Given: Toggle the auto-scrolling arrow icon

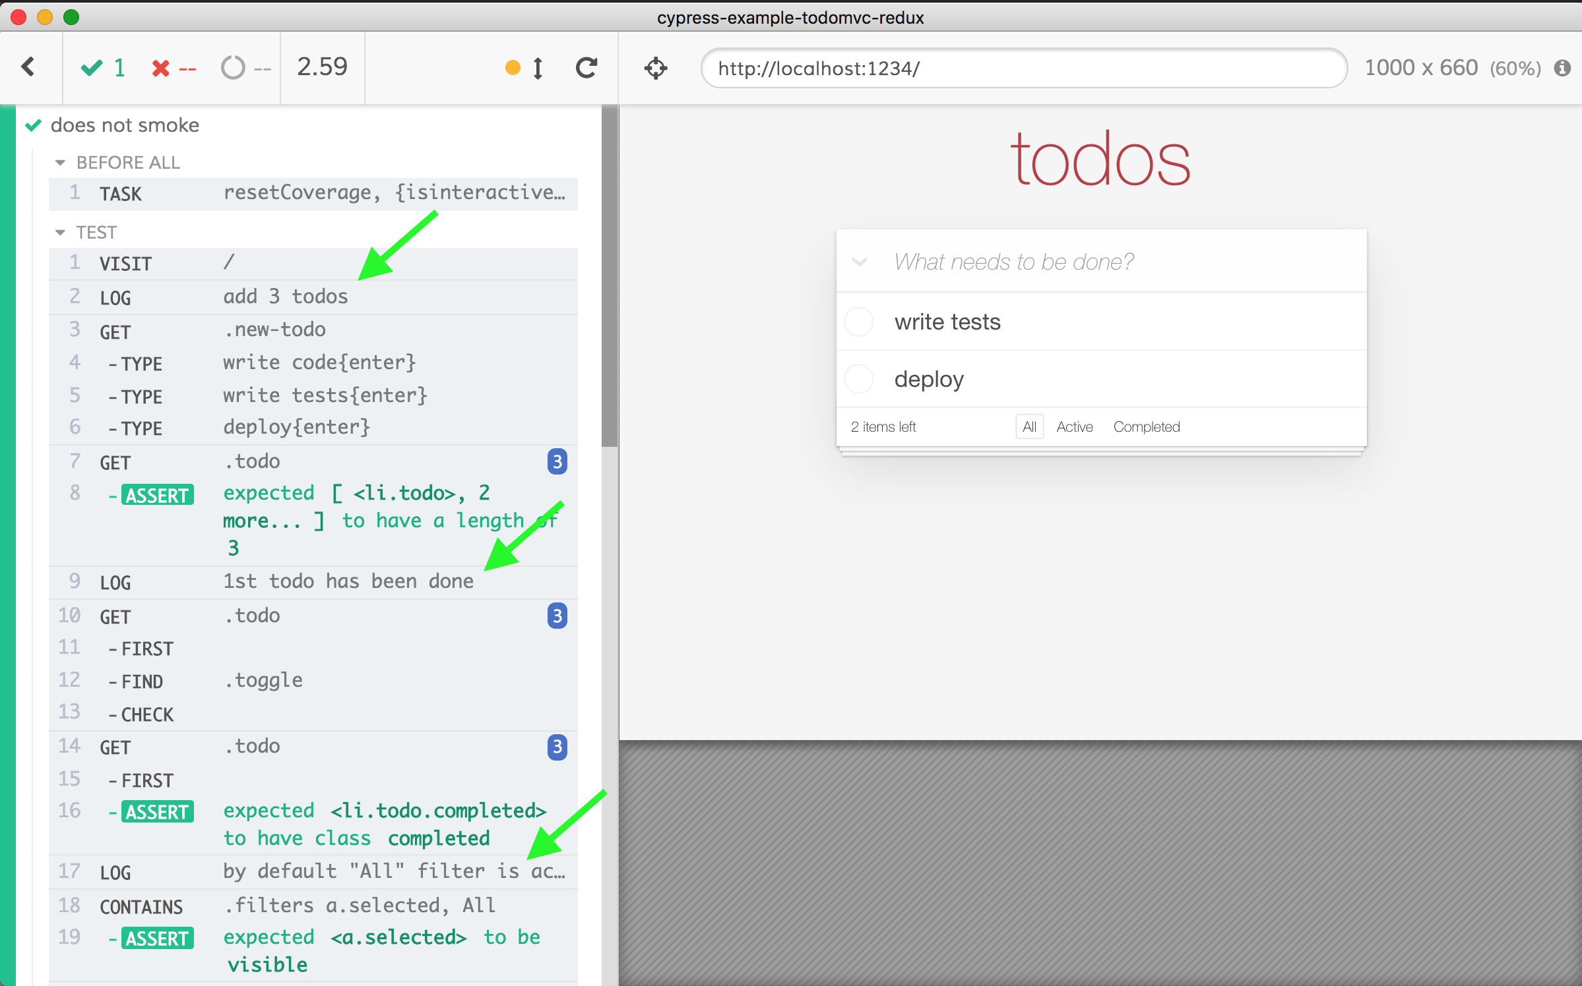Looking at the screenshot, I should click(538, 68).
